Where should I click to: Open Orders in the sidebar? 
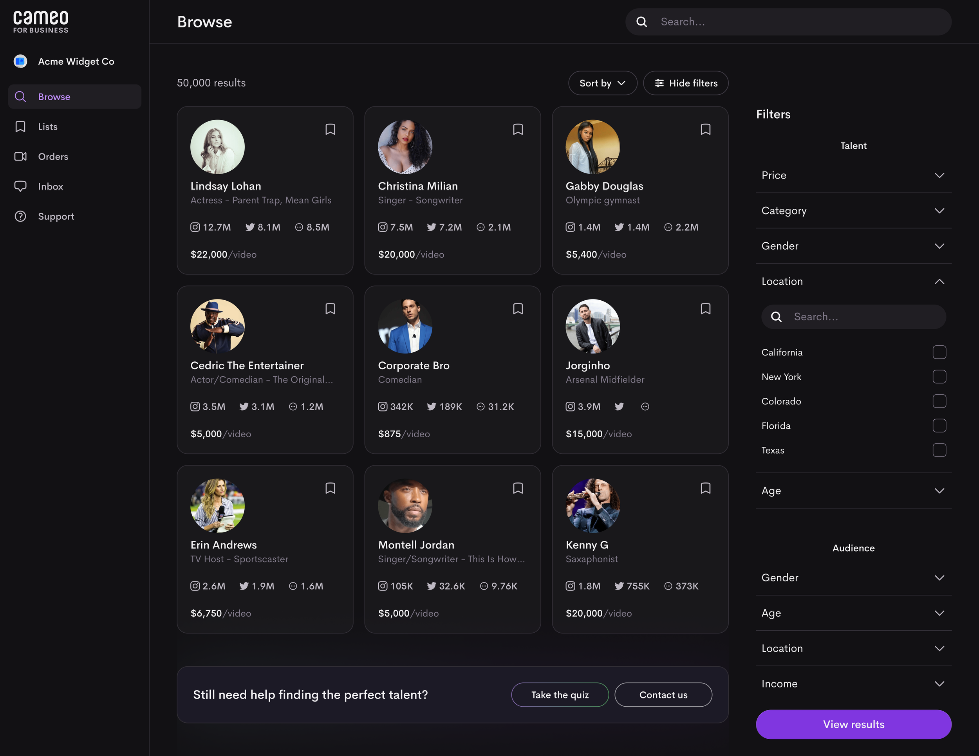pos(53,156)
